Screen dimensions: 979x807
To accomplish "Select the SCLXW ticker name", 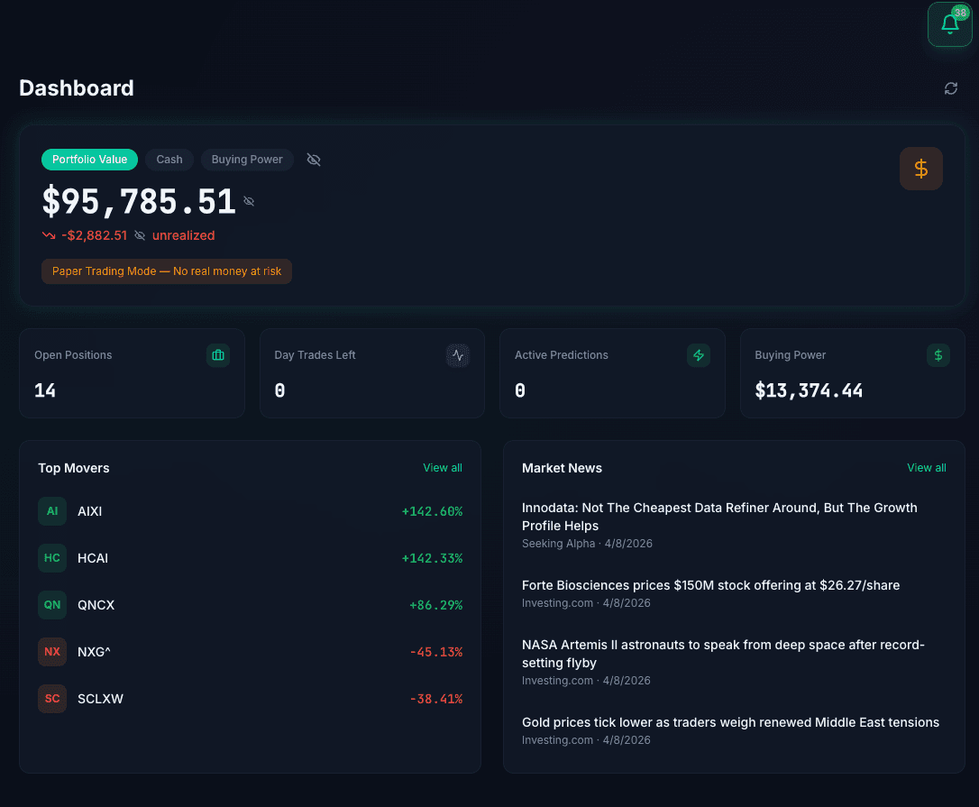I will tap(101, 699).
